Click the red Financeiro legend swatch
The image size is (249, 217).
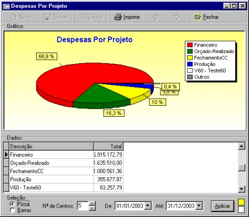click(x=190, y=45)
